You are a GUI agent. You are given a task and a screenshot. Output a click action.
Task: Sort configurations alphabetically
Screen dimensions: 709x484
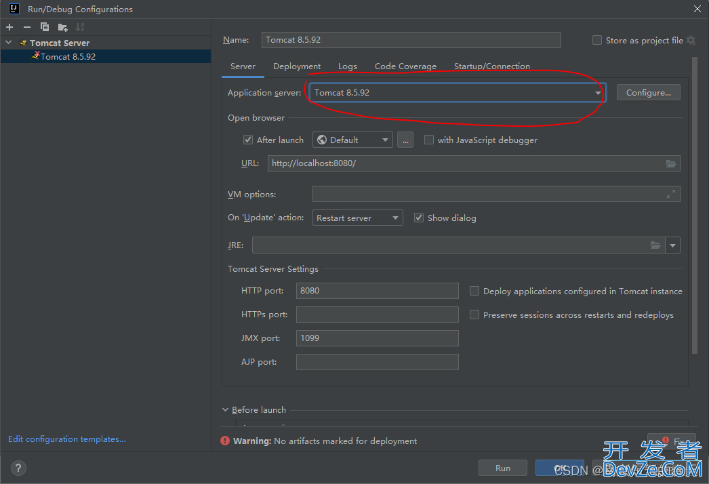coord(80,27)
